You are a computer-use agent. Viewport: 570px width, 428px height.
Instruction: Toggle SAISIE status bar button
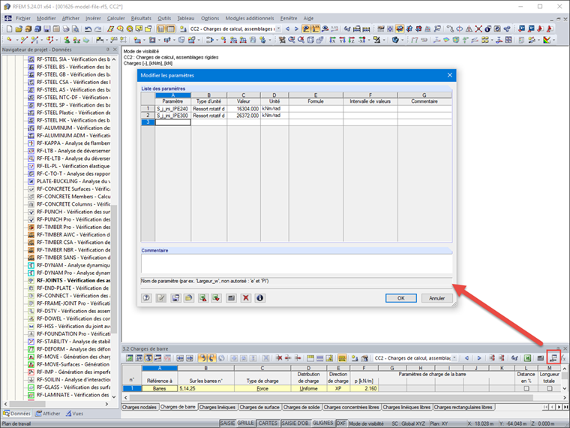click(227, 423)
